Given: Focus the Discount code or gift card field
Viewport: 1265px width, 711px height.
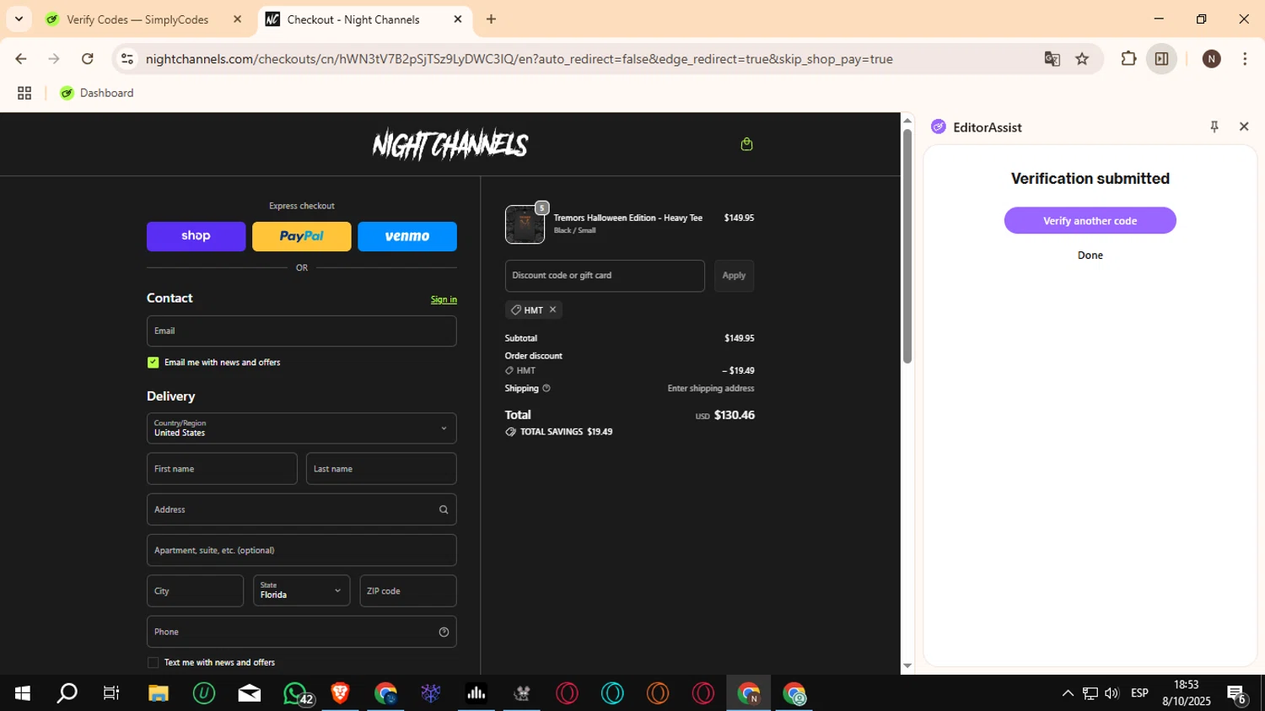Looking at the screenshot, I should [605, 276].
